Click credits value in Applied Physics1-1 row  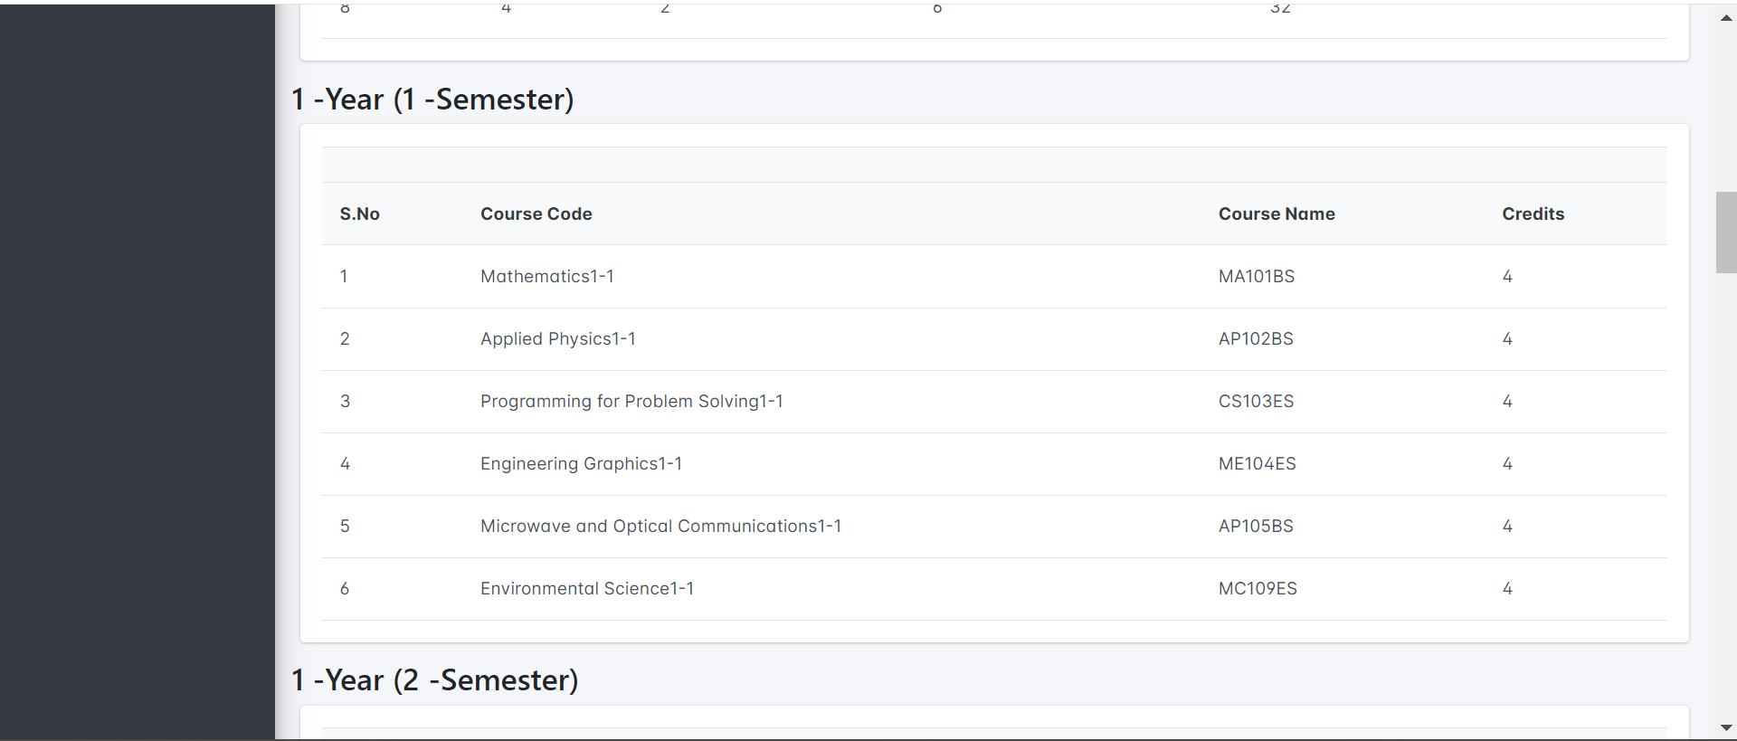pyautogui.click(x=1507, y=339)
